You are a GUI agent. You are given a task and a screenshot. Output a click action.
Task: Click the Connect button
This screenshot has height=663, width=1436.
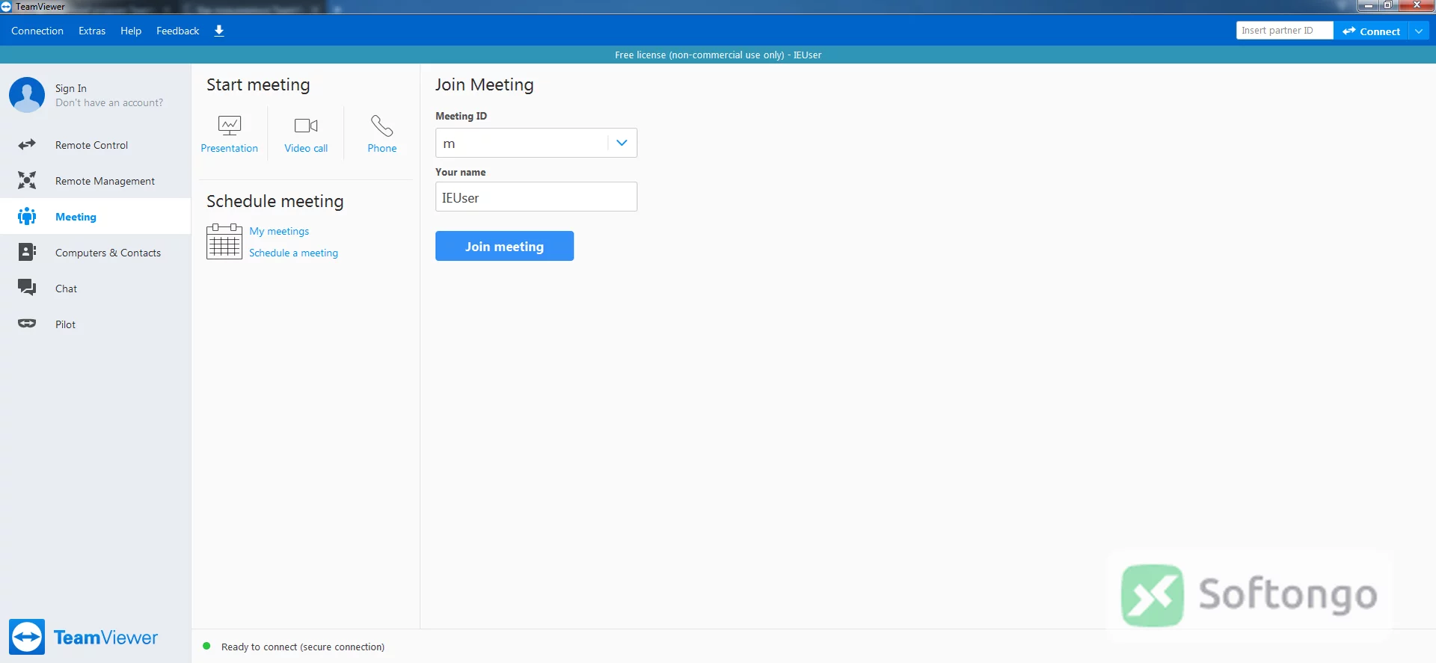(1371, 31)
